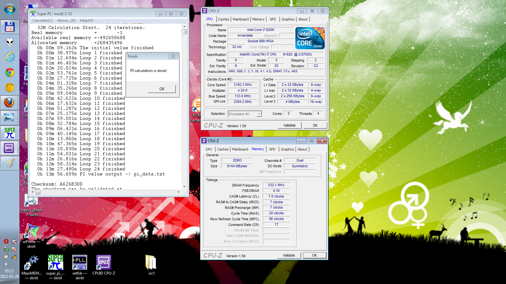Screen dimensions: 506x284
Task: Click Show desktop strip below the clock
Action: (9, 282)
